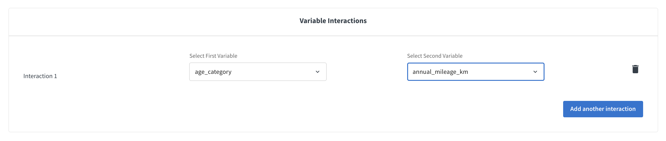Click the Select Second Variable label
This screenshot has width=666, height=141.
435,56
